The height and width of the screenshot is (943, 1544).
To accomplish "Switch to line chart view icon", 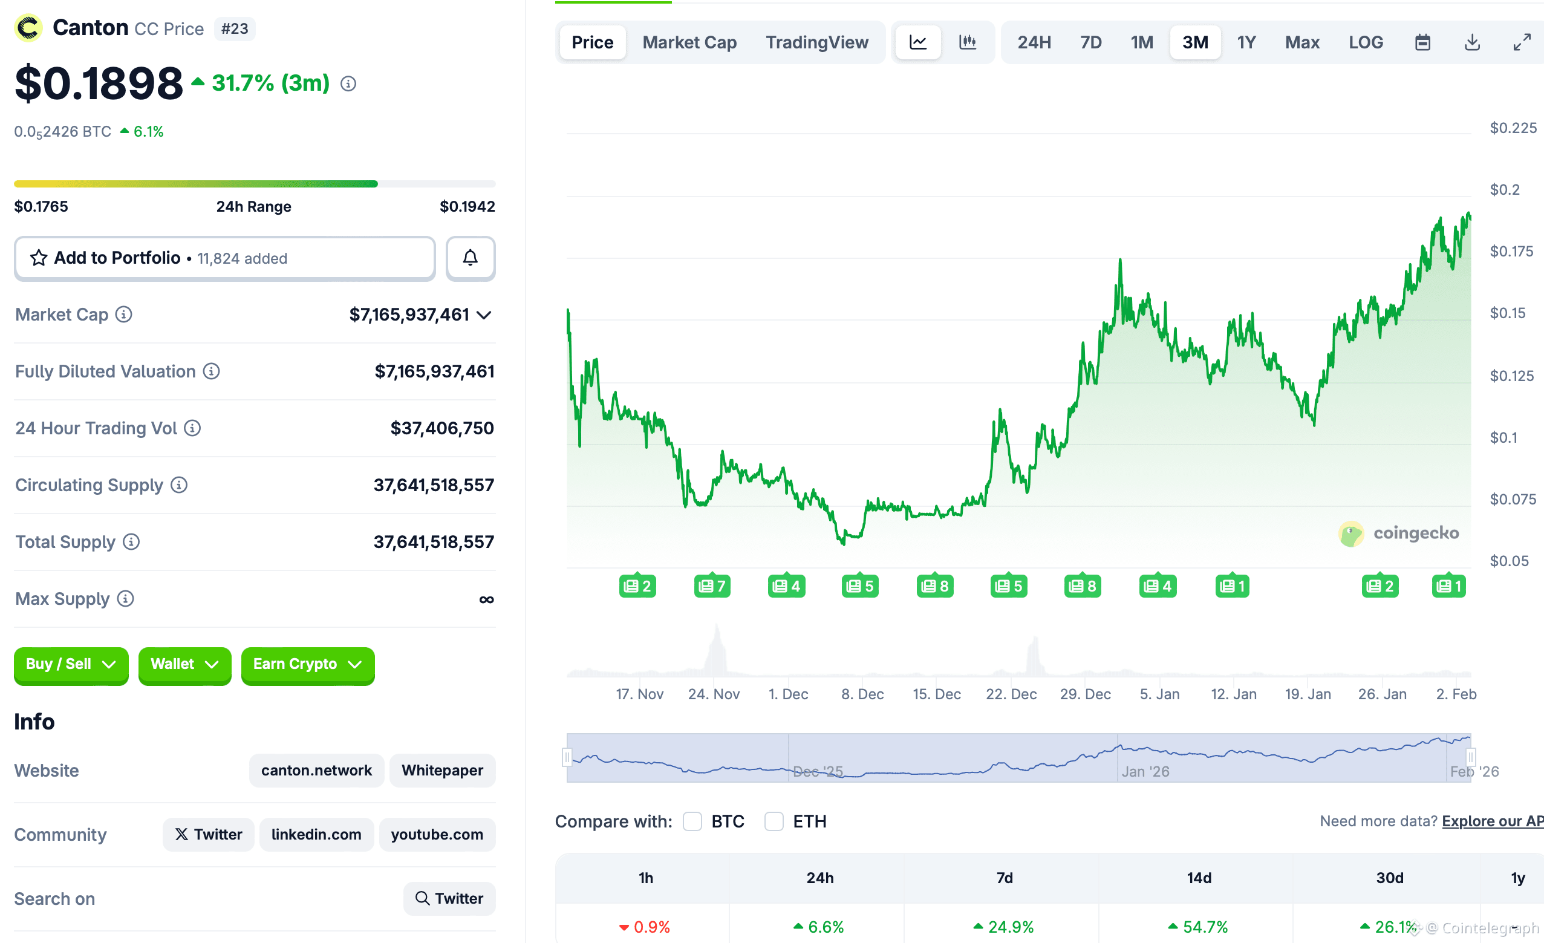I will 917,42.
